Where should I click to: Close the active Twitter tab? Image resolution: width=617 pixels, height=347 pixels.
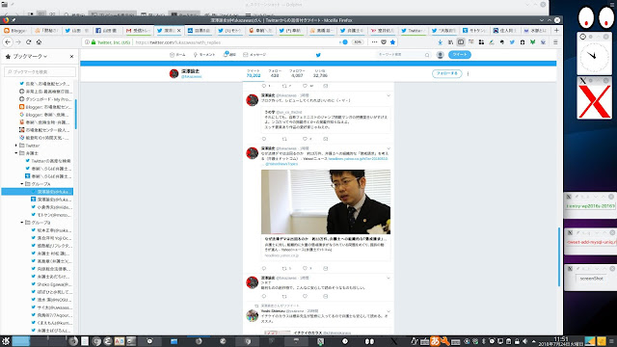tap(179, 30)
